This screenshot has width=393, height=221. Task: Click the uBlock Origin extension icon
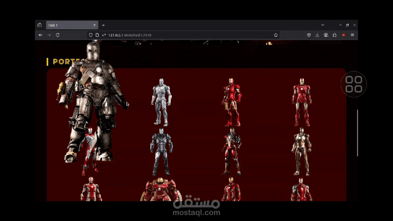tap(344, 35)
